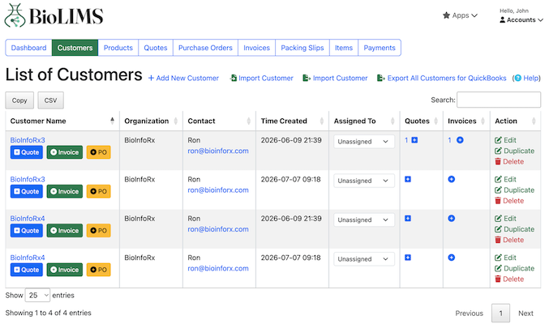549x324 pixels.
Task: Open the Apps star menu
Action: 460,15
